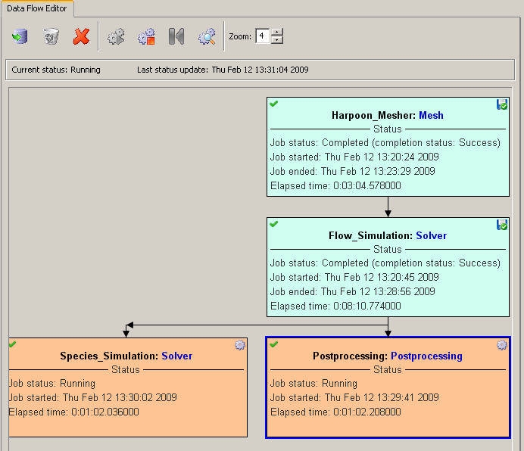
Task: Click the rewind-to-start toolbar icon
Action: [x=176, y=36]
